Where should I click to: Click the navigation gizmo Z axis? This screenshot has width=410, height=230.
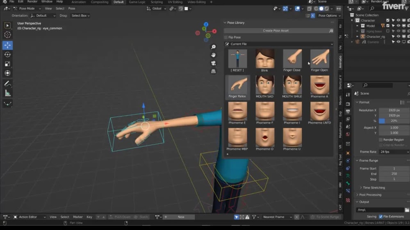[x=206, y=24]
